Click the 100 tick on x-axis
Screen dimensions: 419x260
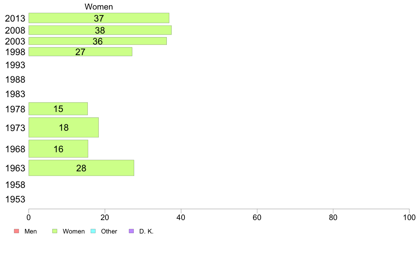[x=409, y=217]
